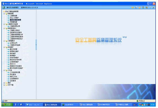Open 新老系统代码对照 in the tree
Screen dimensions: 158x108
click(16, 60)
